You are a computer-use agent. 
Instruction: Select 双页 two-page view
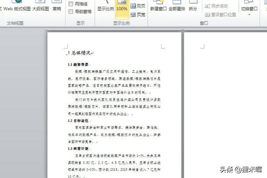138,6
